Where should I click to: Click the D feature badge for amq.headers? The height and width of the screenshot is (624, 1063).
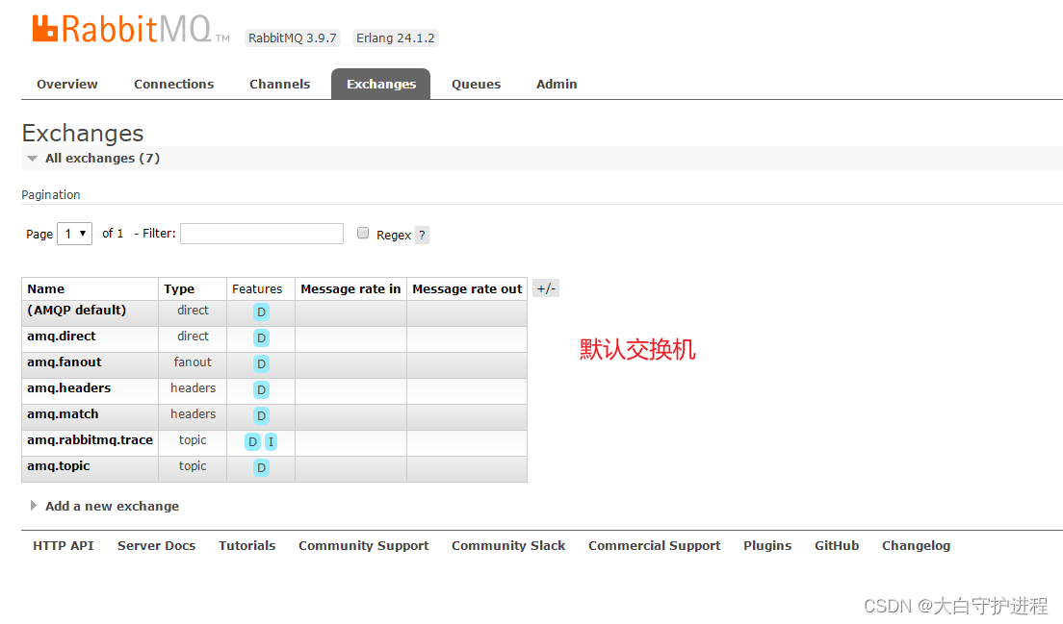coord(261,389)
